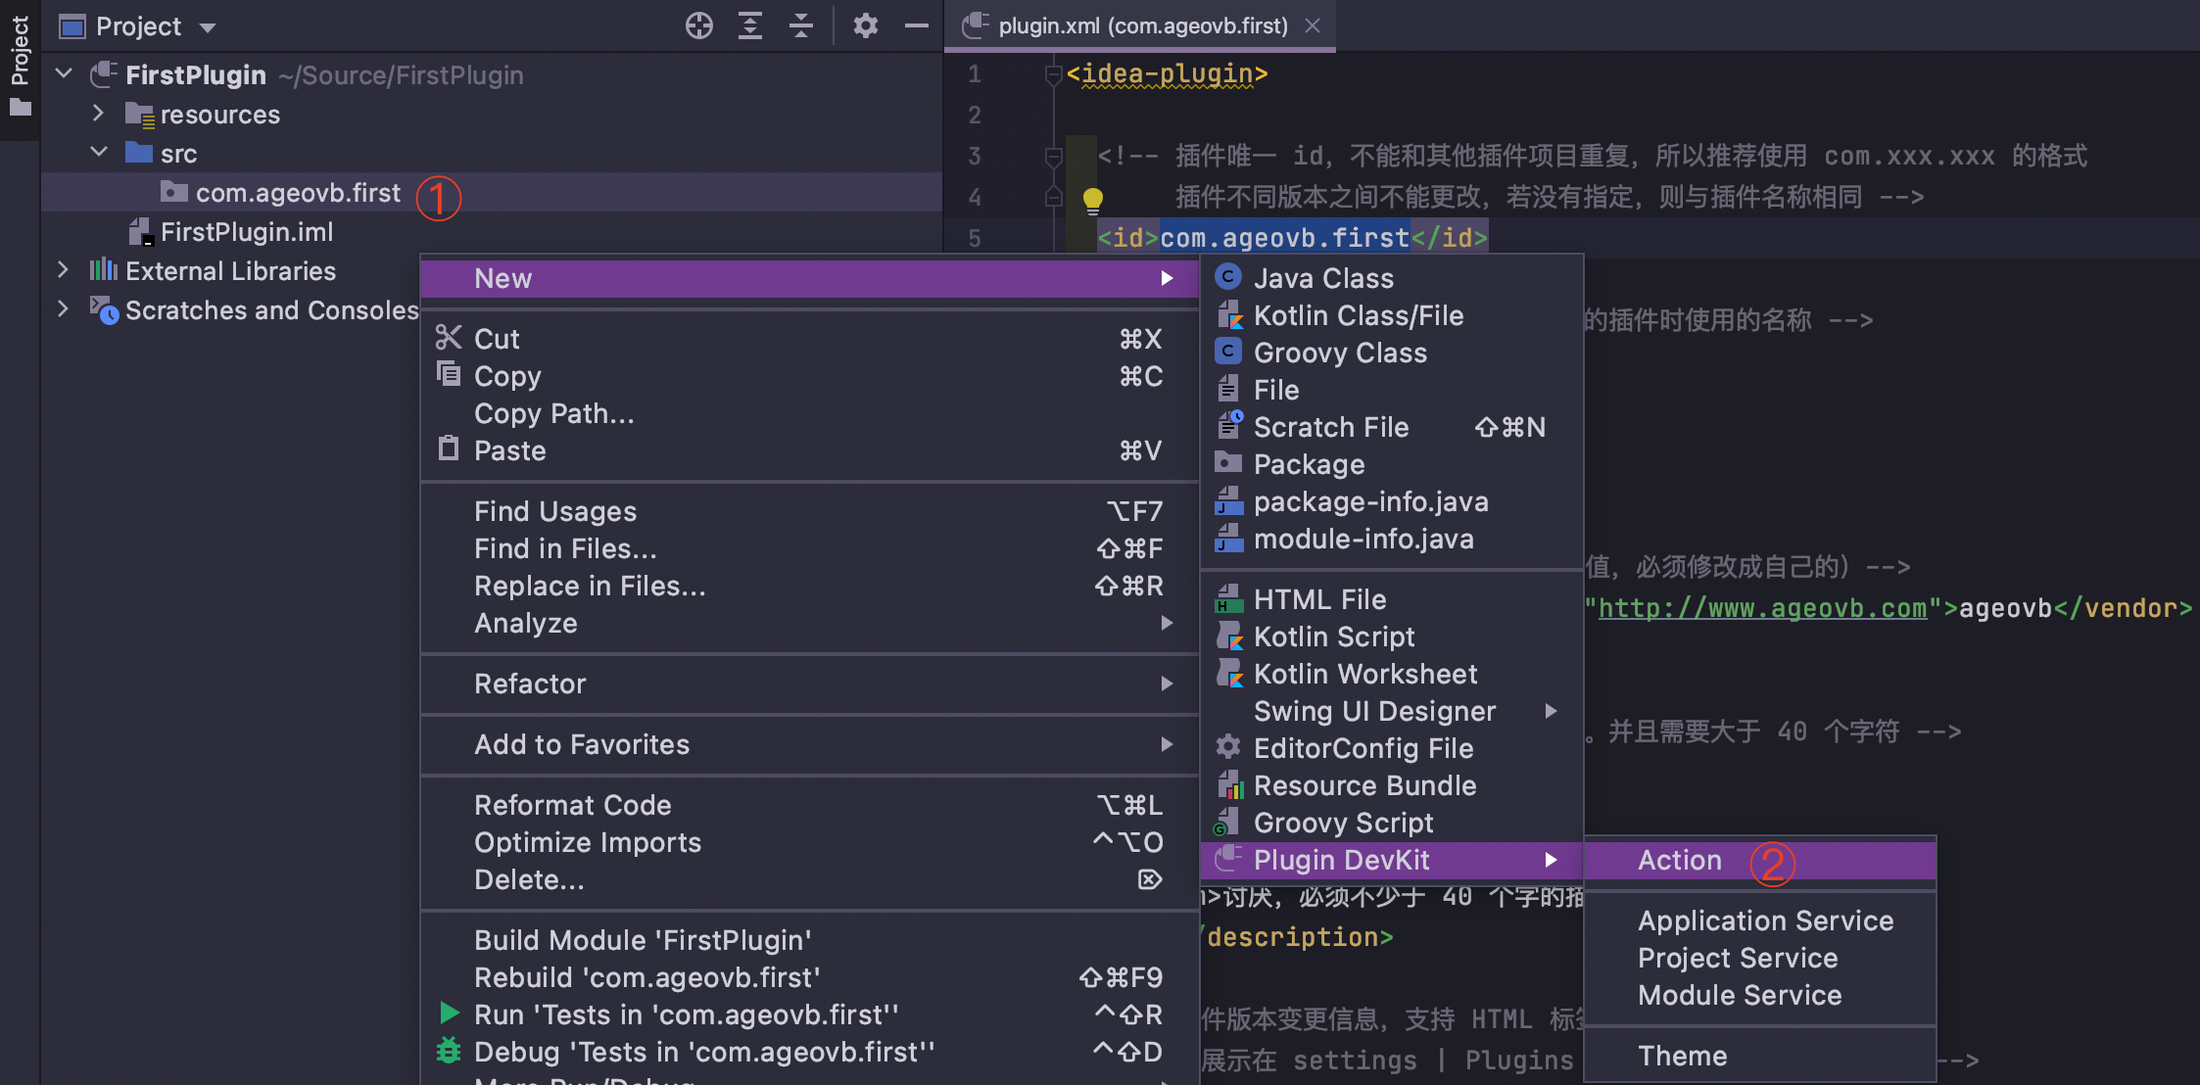Select Groovy Script in New submenu
The image size is (2200, 1085).
(1392, 823)
